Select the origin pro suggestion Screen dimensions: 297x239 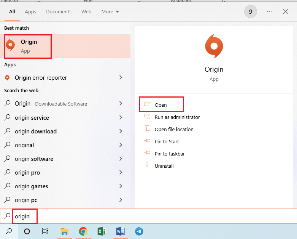[x=65, y=172]
